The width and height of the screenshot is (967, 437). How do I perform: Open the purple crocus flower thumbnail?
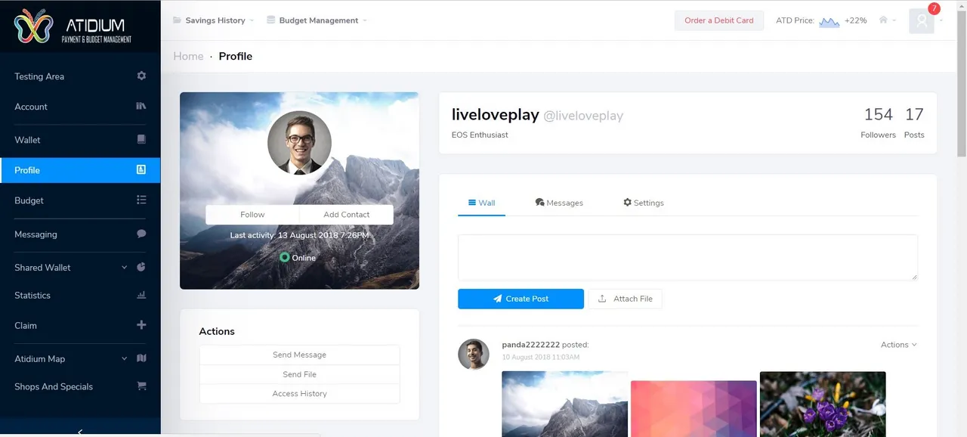[x=823, y=404]
